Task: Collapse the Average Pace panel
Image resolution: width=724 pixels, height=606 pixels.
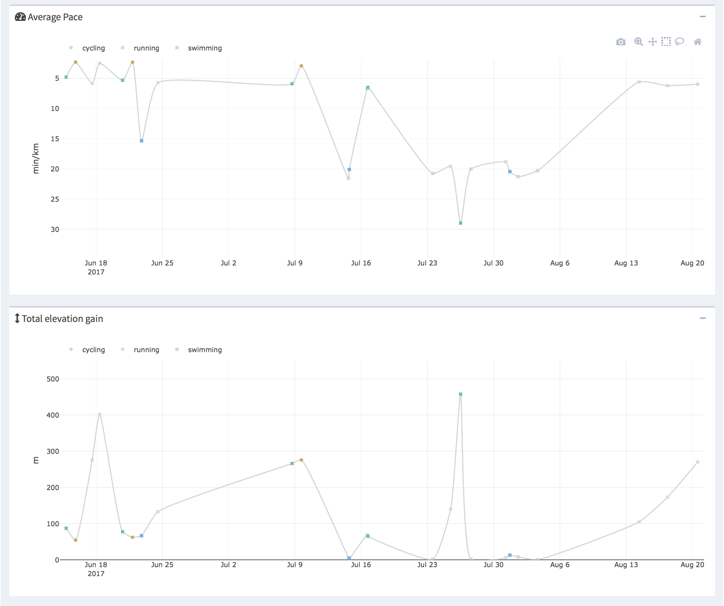Action: point(702,17)
